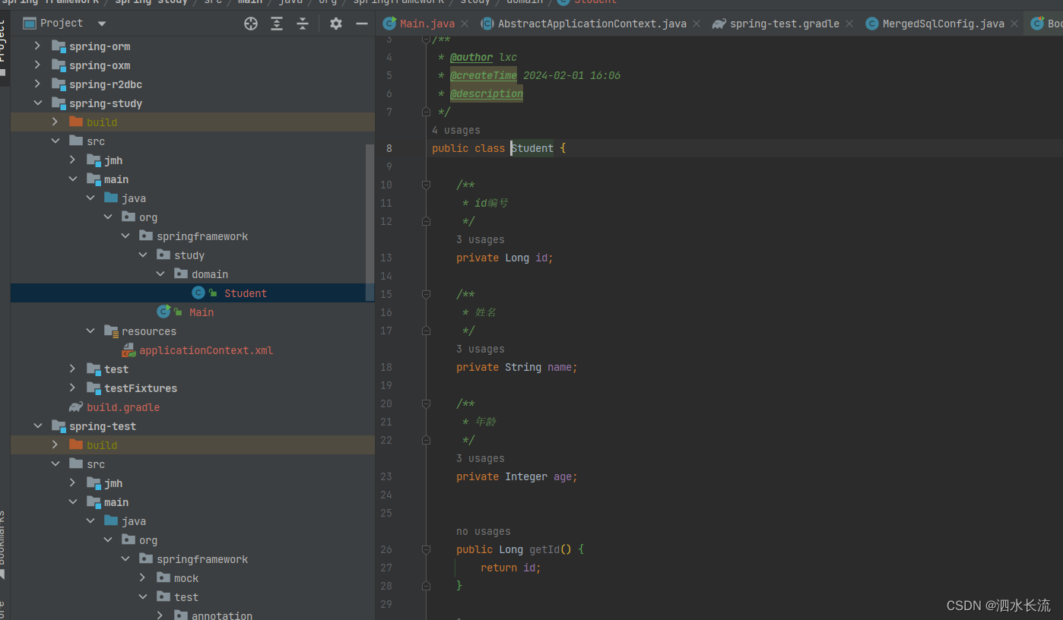Select the test folder under spring-study
Image resolution: width=1063 pixels, height=620 pixels.
tap(116, 369)
